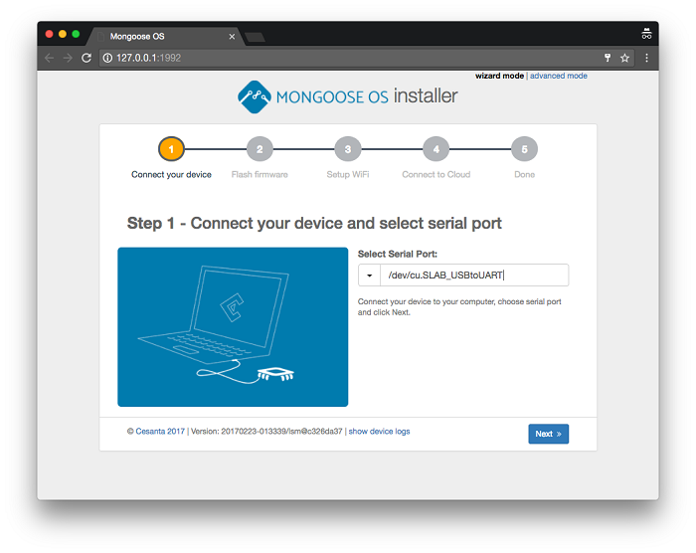The width and height of the screenshot is (696, 553).
Task: Click the 'Select Serial Port:' label
Action: (x=398, y=254)
